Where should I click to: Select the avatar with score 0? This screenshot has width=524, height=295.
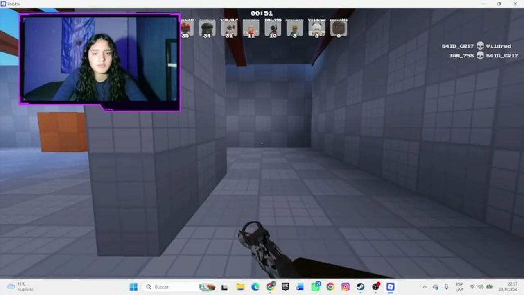point(339,28)
